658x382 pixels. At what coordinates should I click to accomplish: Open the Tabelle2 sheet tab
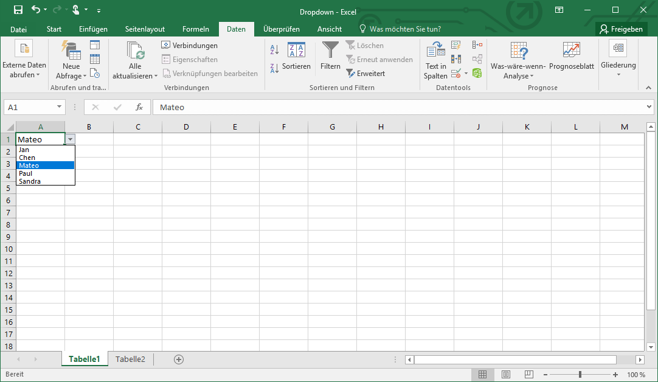pos(130,359)
